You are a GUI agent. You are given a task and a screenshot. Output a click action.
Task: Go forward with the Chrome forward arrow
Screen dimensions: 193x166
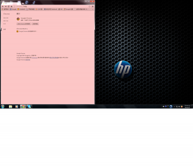point(5,6)
